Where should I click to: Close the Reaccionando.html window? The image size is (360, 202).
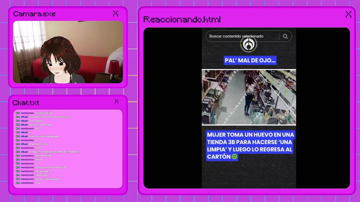pos(348,14)
